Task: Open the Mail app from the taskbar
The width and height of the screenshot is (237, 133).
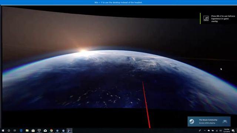Action: pyautogui.click(x=45, y=130)
